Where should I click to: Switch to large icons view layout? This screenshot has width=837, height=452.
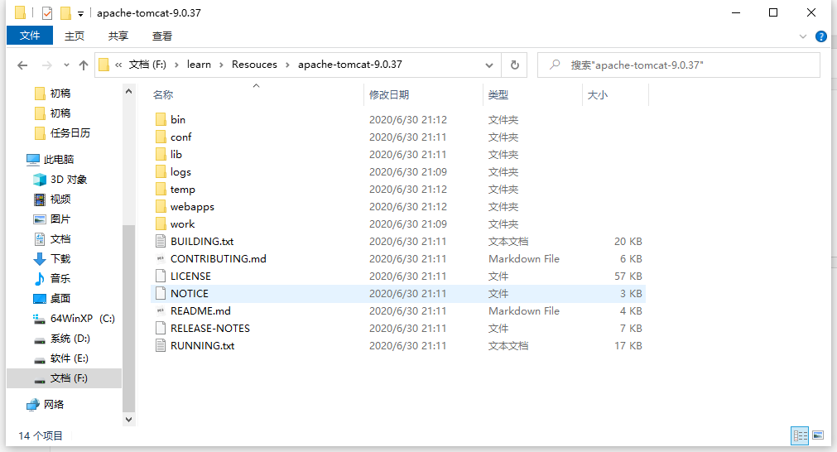[x=818, y=435]
